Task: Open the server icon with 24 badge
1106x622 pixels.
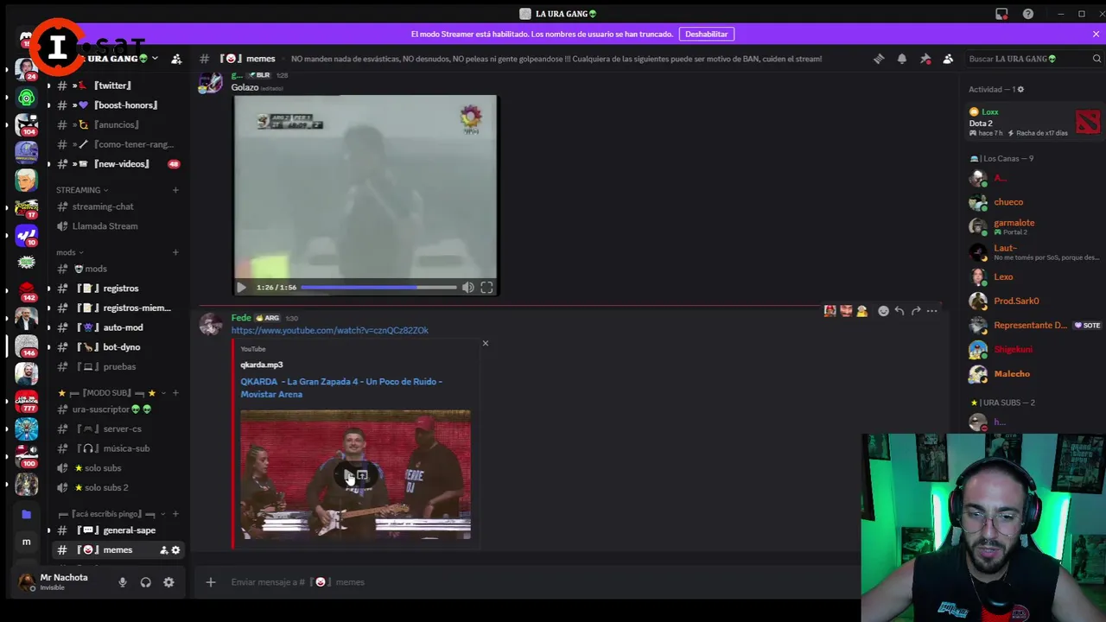Action: coord(26,68)
